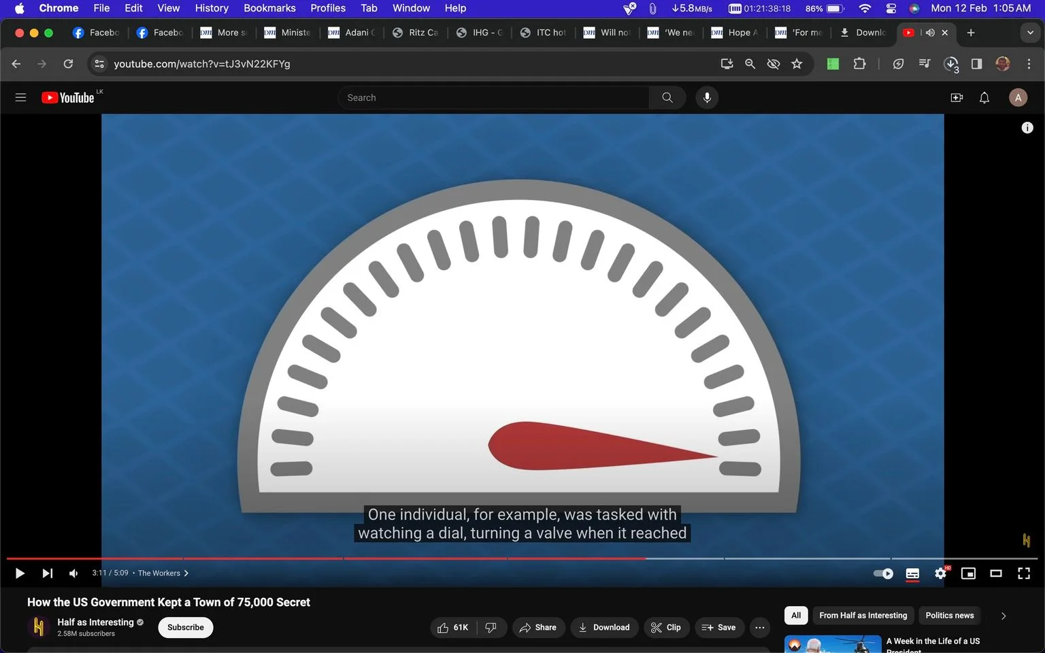Open the Bookmarks menu
The width and height of the screenshot is (1045, 653).
pyautogui.click(x=269, y=8)
